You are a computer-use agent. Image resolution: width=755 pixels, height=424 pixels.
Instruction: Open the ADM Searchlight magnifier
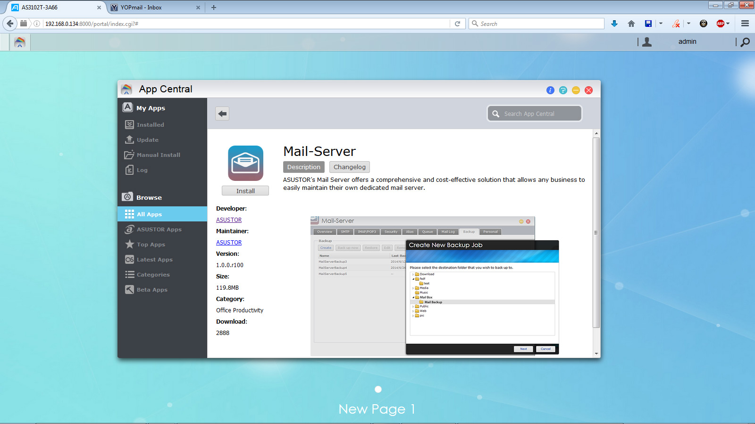pos(745,42)
